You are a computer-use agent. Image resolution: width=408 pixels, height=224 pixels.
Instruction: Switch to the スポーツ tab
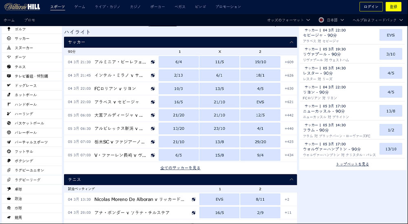pyautogui.click(x=57, y=7)
